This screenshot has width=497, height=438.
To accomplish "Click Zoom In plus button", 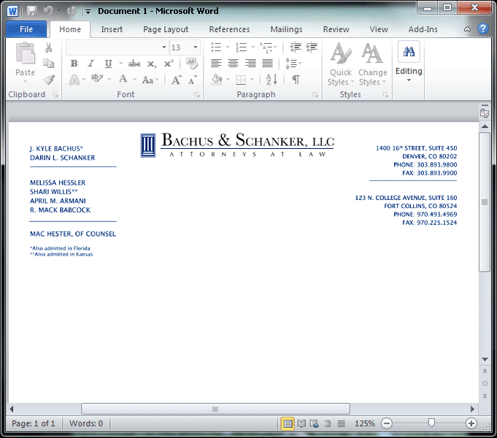I will 471,423.
